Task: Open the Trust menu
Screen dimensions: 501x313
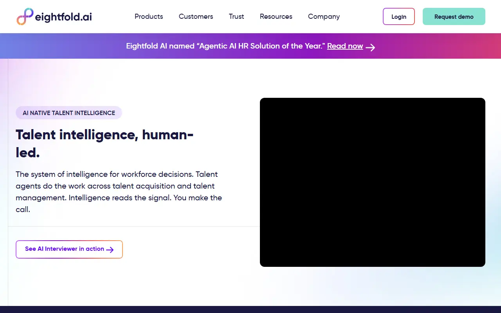Action: click(x=236, y=16)
